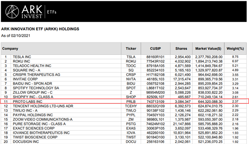Viewport: 249px width, 144px height.
Task: Click the EXAS ticker cell
Action: [x=131, y=128]
